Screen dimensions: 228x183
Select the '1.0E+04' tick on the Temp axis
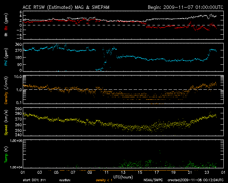pyautogui.click(x=16, y=167)
